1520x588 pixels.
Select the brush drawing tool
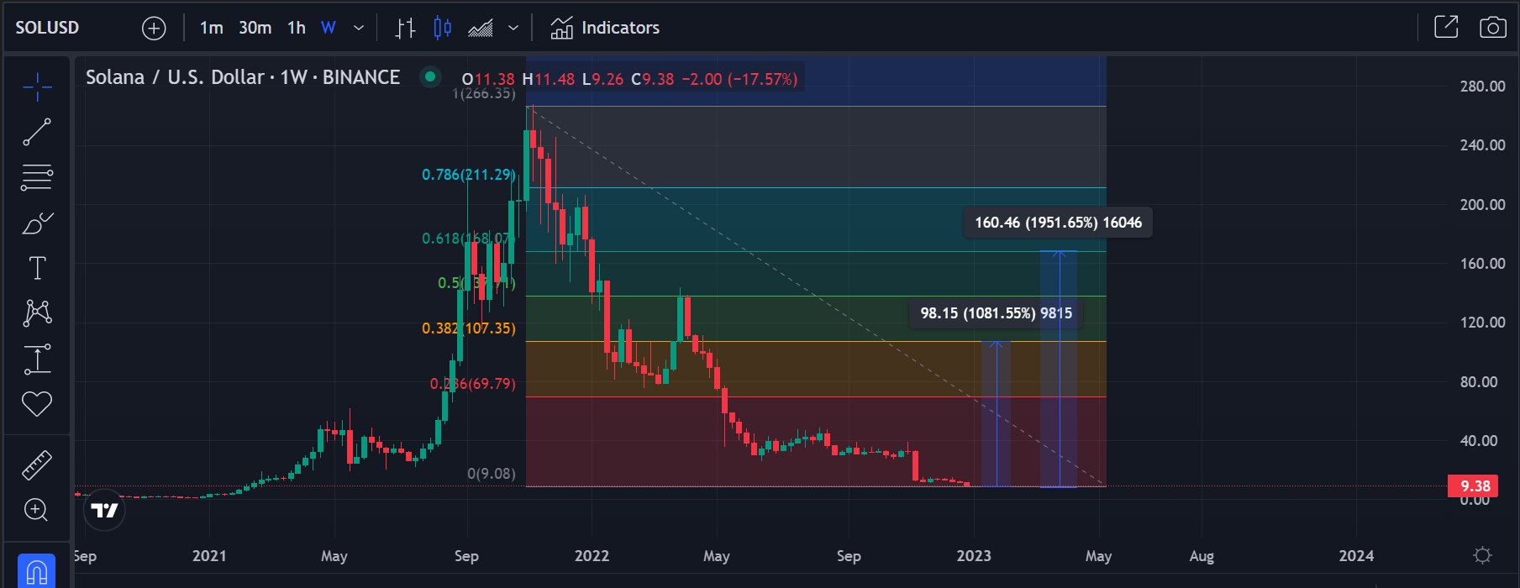pyautogui.click(x=37, y=223)
